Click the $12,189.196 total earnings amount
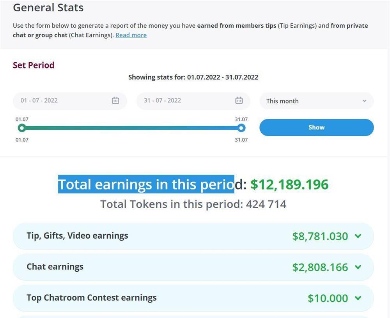Viewport: 390px width, 318px height. (289, 184)
